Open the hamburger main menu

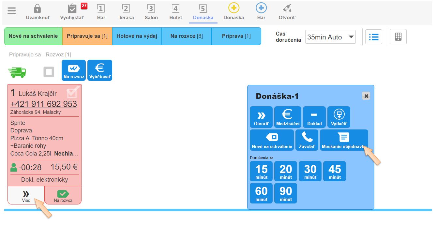[x=12, y=11]
